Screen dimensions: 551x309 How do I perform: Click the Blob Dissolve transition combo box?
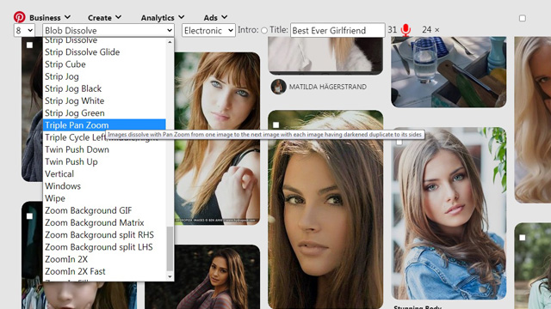pyautogui.click(x=108, y=31)
